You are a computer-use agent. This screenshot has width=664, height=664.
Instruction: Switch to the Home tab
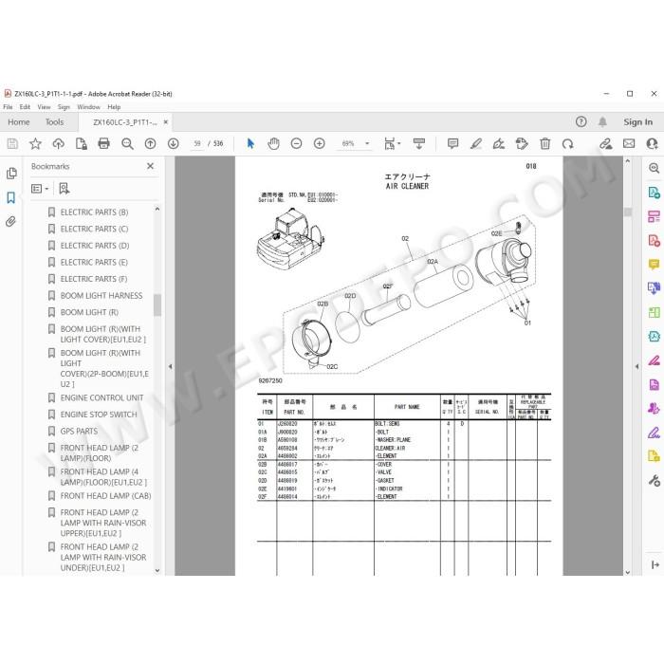(x=19, y=122)
